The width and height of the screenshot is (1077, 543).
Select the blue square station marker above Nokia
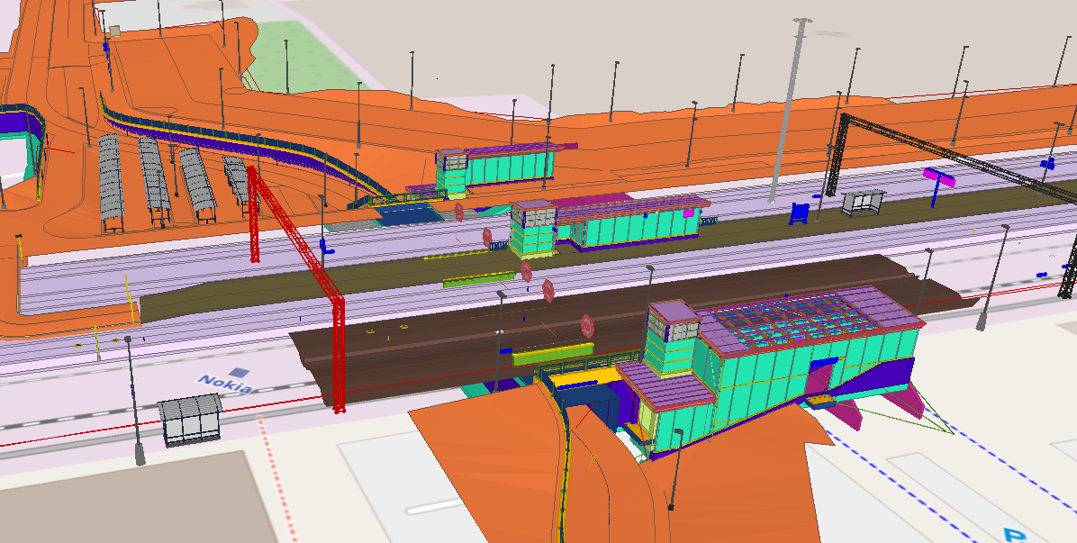click(239, 372)
